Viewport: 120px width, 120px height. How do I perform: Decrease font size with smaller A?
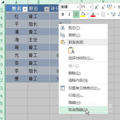[x=103, y=7]
